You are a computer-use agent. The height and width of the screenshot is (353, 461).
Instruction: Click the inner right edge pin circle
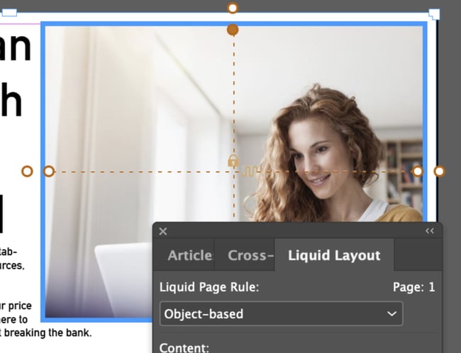pyautogui.click(x=418, y=171)
